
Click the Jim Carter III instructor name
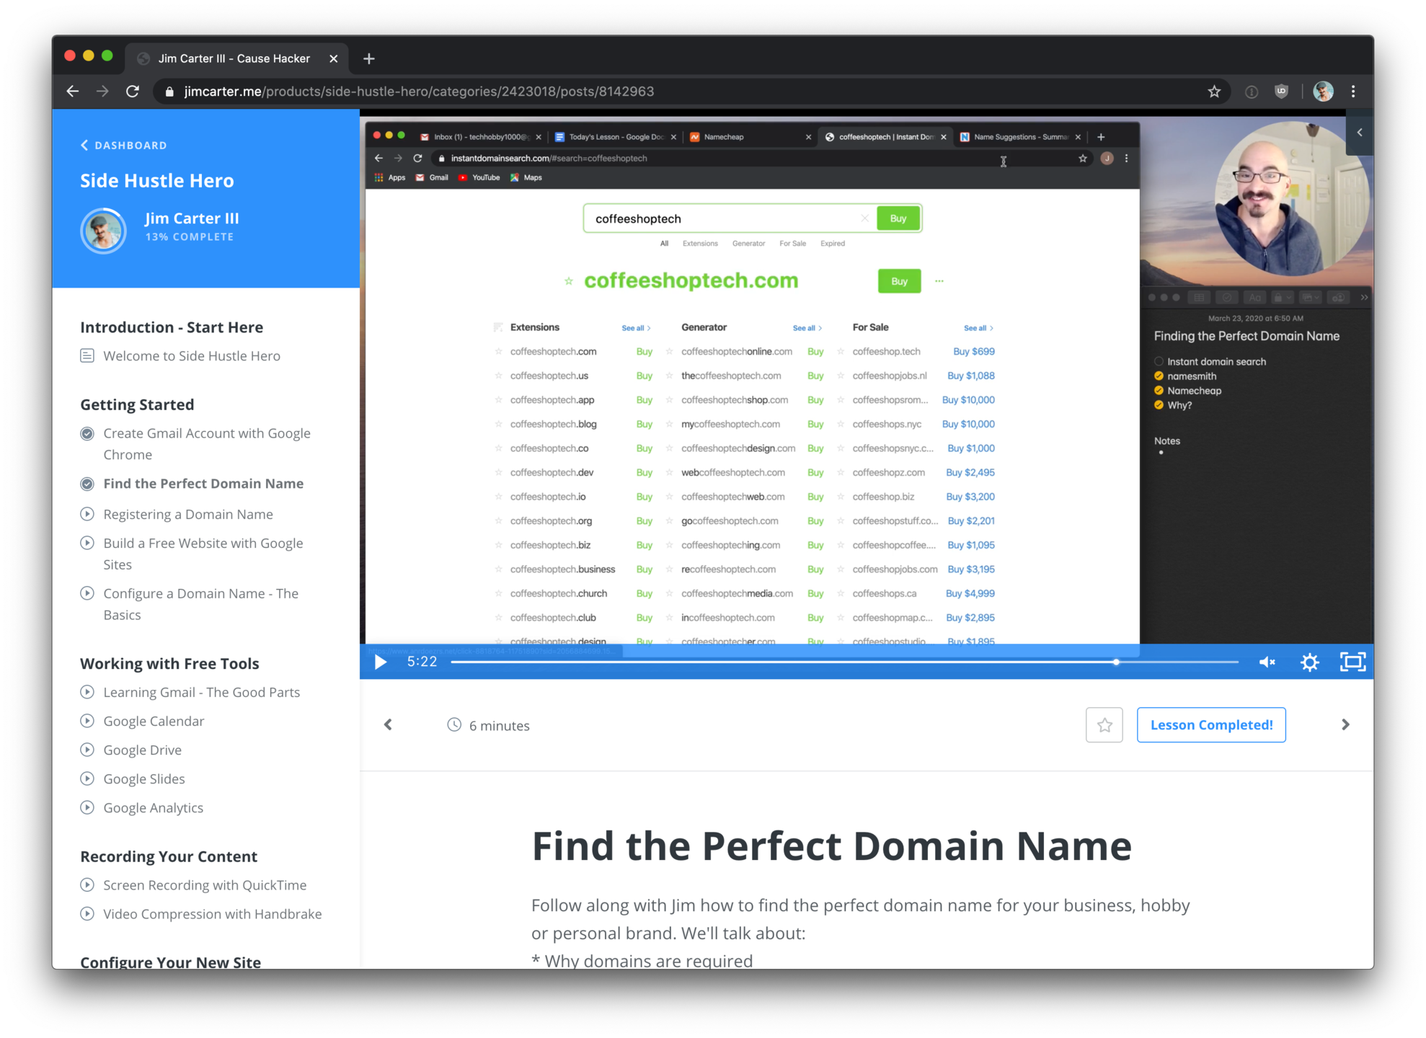coord(192,218)
